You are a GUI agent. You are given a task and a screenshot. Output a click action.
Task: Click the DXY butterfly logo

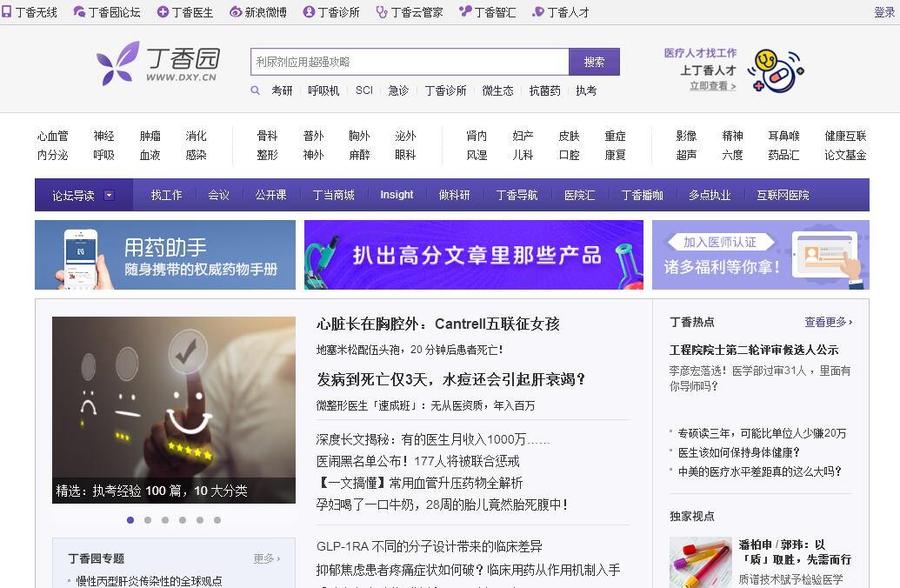118,63
